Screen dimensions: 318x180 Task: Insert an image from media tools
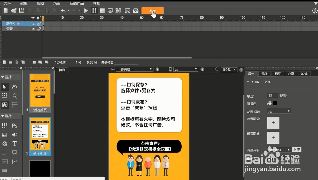(4, 135)
